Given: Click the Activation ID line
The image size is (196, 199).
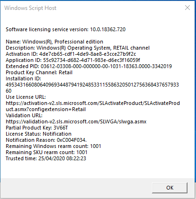Looking at the screenshot, I should click(x=71, y=54).
